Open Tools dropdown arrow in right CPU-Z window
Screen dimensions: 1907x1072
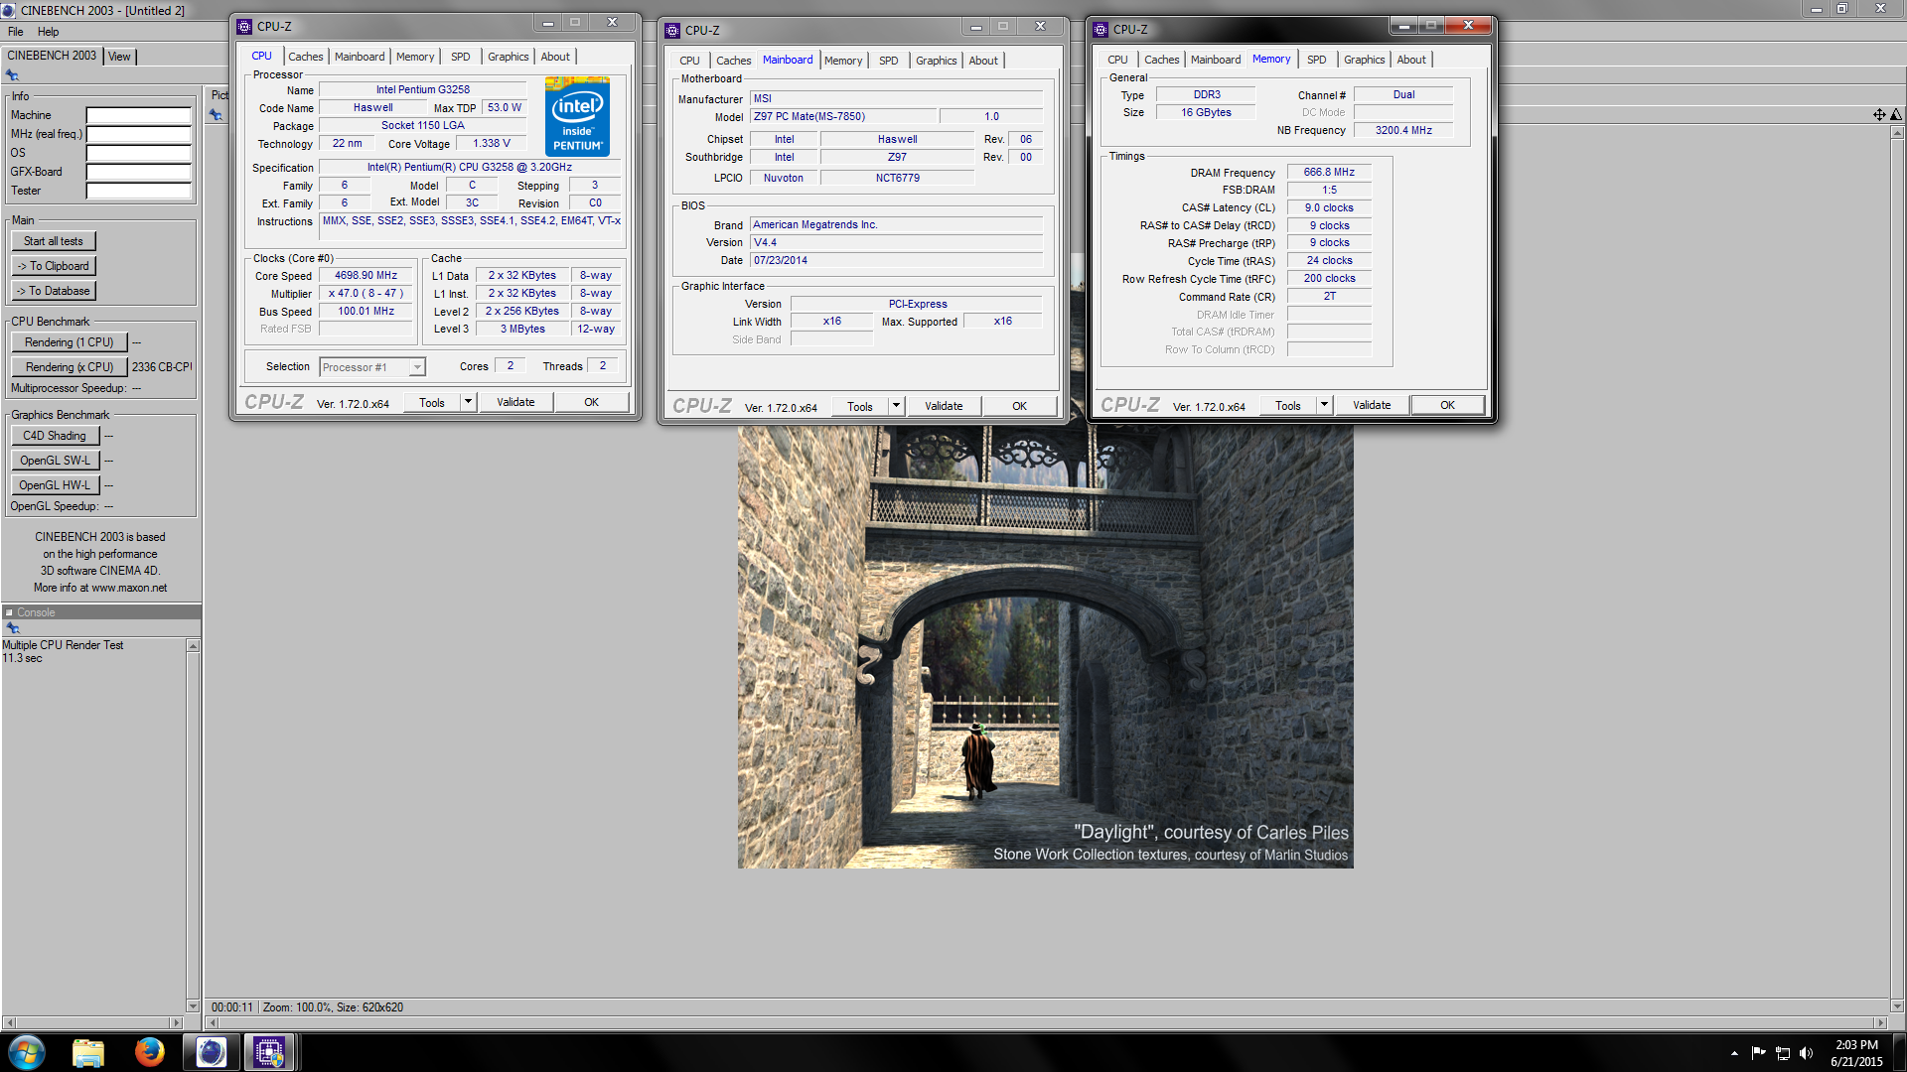point(1324,405)
